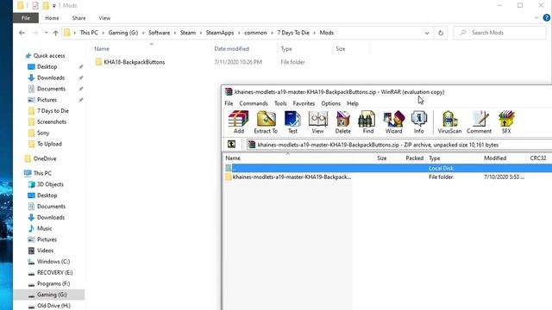
Task: Open Videos under This PC
Action: (45, 251)
